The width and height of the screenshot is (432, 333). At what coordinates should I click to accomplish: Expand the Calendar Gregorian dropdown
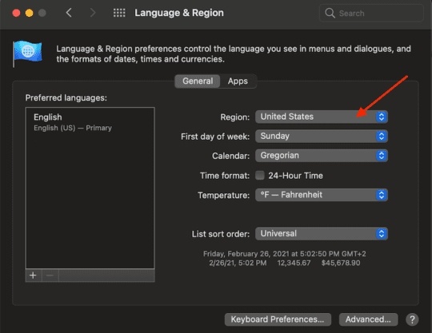point(322,156)
